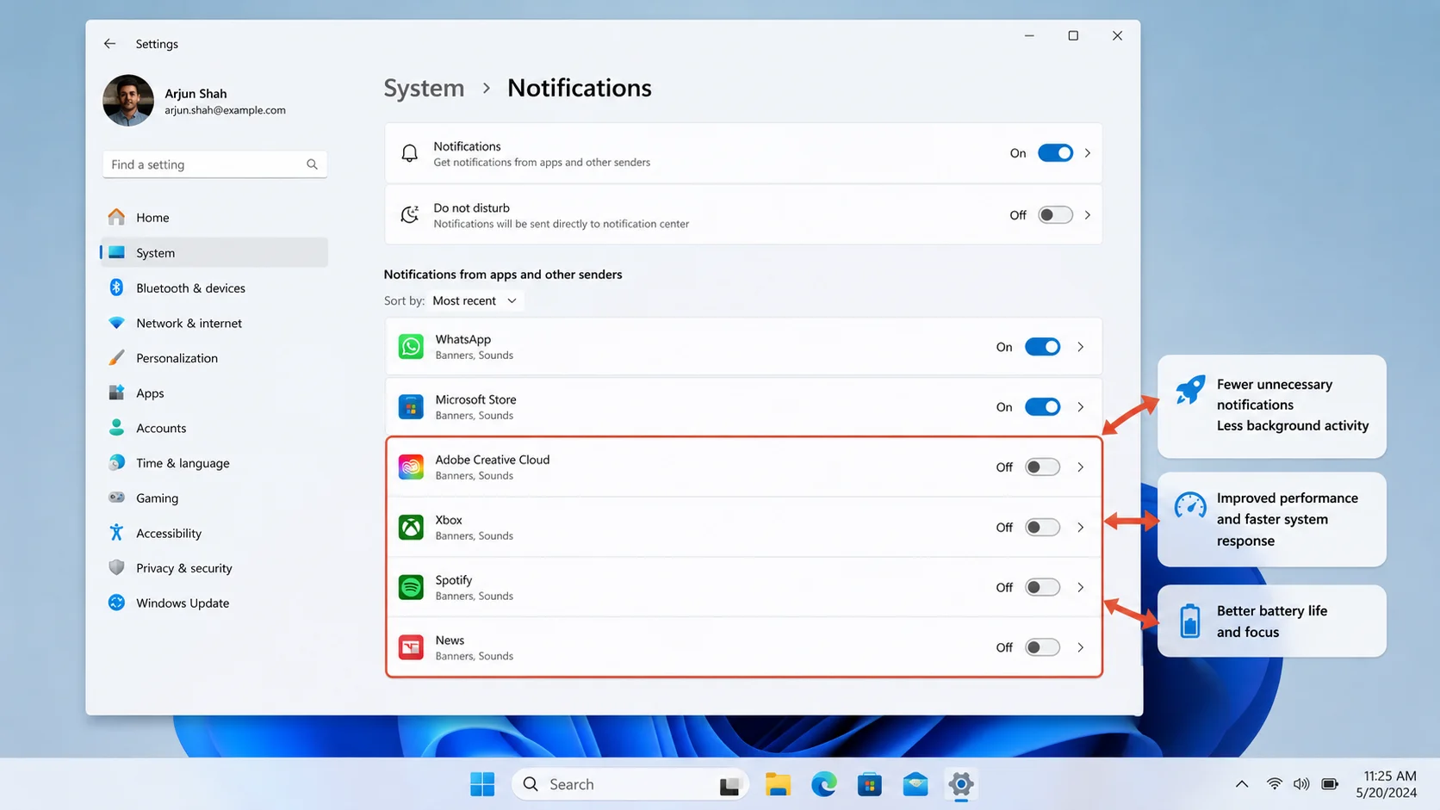
Task: Click arjun.shah@example.com account email
Action: pyautogui.click(x=225, y=110)
